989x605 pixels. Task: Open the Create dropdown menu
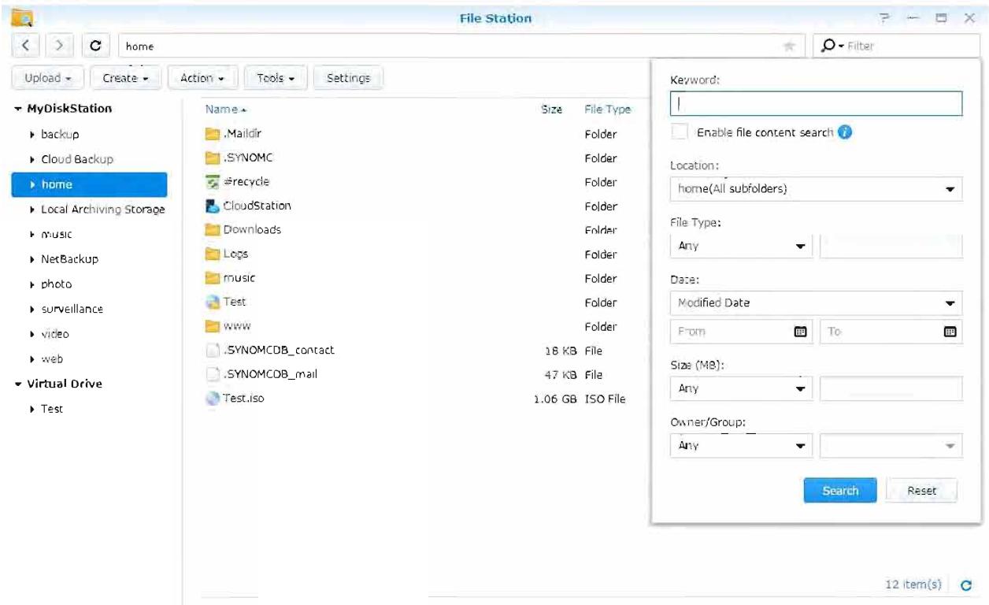tap(125, 78)
